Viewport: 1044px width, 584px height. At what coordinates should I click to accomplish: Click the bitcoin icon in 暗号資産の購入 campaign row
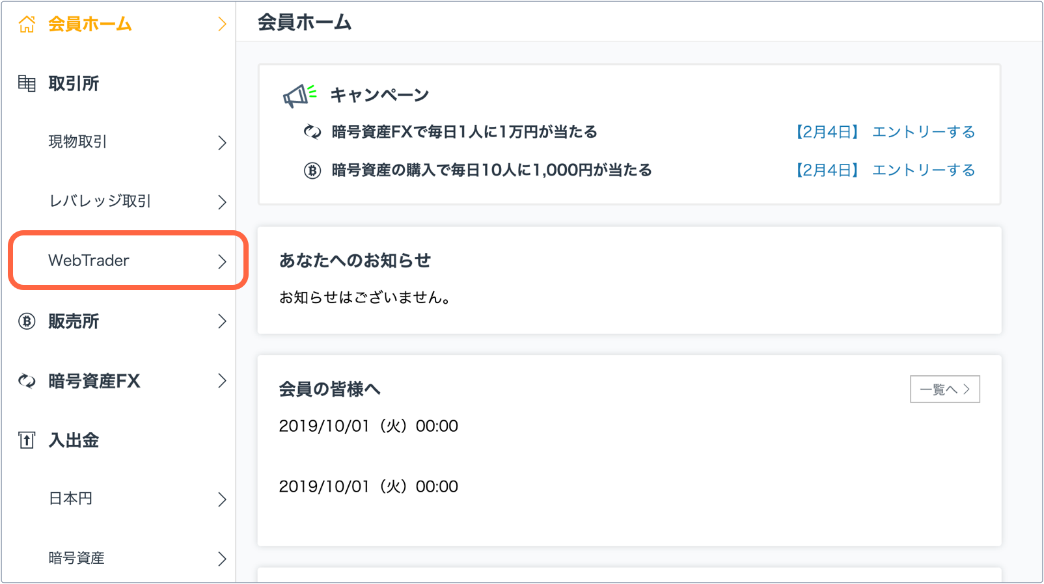(x=312, y=170)
